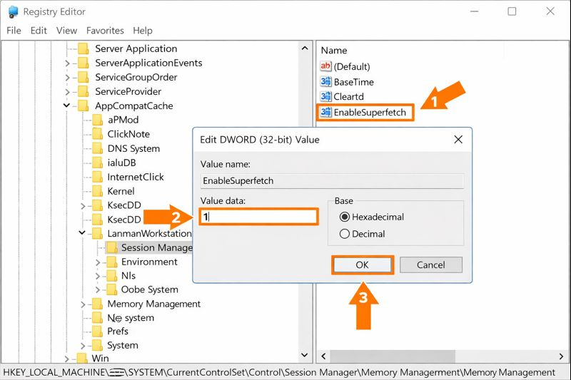Click the Session Manager folder icon
Image resolution: width=571 pixels, height=380 pixels.
point(111,247)
